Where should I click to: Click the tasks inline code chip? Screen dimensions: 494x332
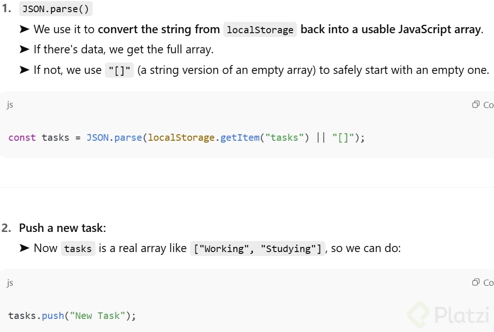[x=78, y=249]
